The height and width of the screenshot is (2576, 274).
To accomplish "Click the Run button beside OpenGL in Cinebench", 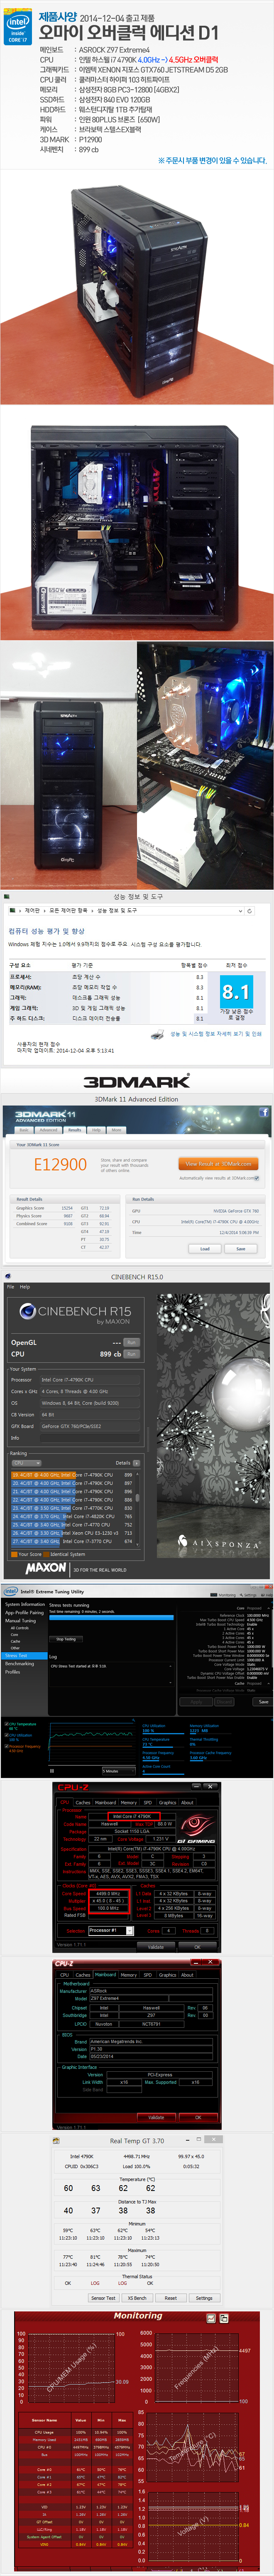I will pyautogui.click(x=131, y=1342).
